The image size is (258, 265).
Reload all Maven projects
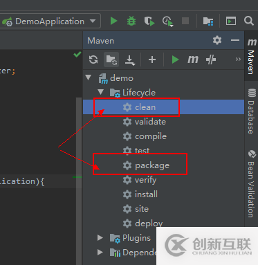(x=93, y=60)
